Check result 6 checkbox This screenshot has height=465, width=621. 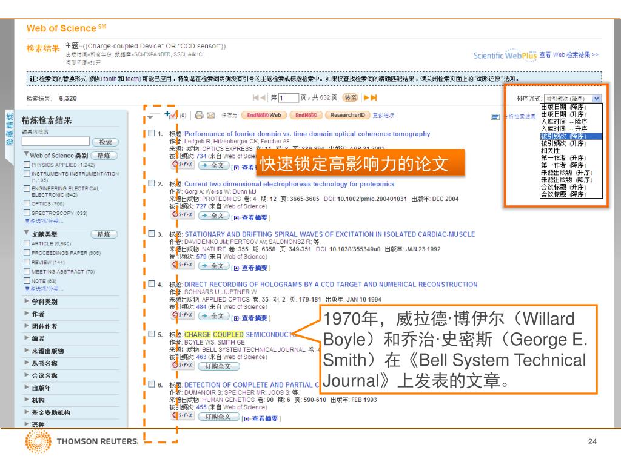click(x=151, y=384)
